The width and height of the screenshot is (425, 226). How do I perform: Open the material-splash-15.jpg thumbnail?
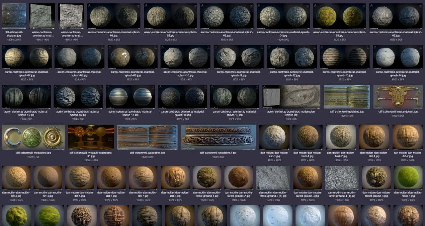[26, 96]
